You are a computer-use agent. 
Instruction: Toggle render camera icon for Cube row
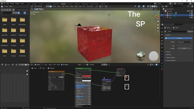point(192,15)
